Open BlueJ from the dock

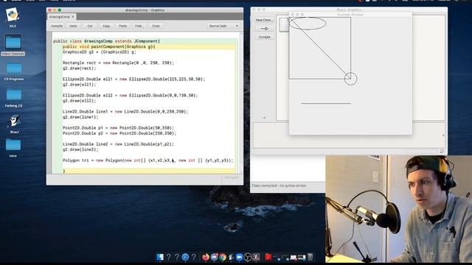click(x=231, y=257)
